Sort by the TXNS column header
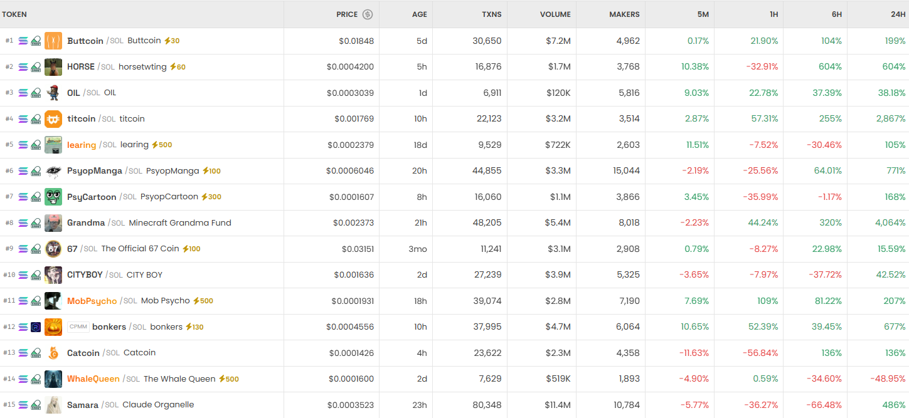Screen dimensions: 909x418 [491, 14]
